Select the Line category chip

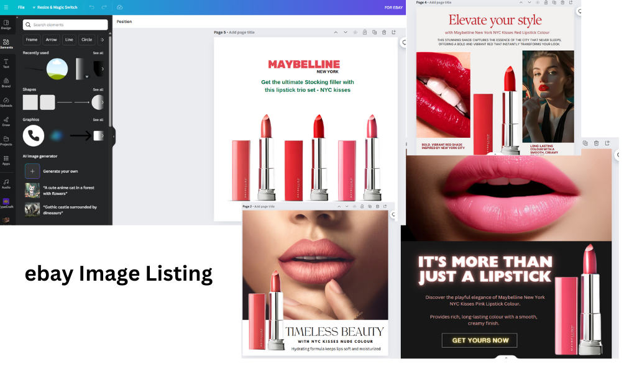coord(69,40)
